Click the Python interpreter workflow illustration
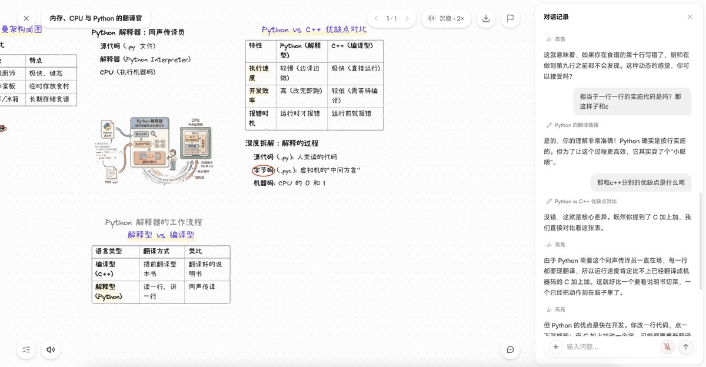706x367 pixels. pyautogui.click(x=157, y=150)
